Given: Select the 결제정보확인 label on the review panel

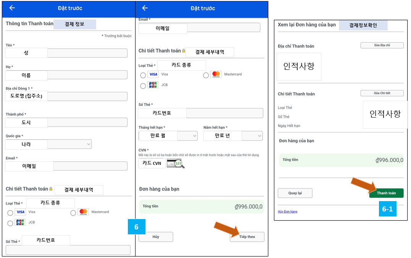Looking at the screenshot, I should 363,25.
